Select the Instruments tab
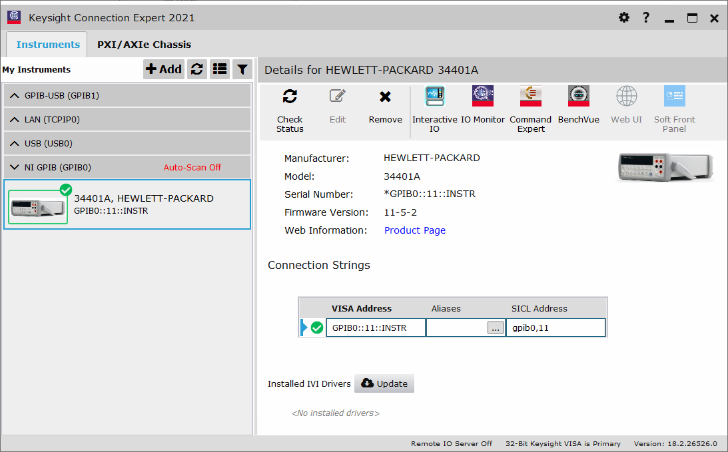 [46, 44]
